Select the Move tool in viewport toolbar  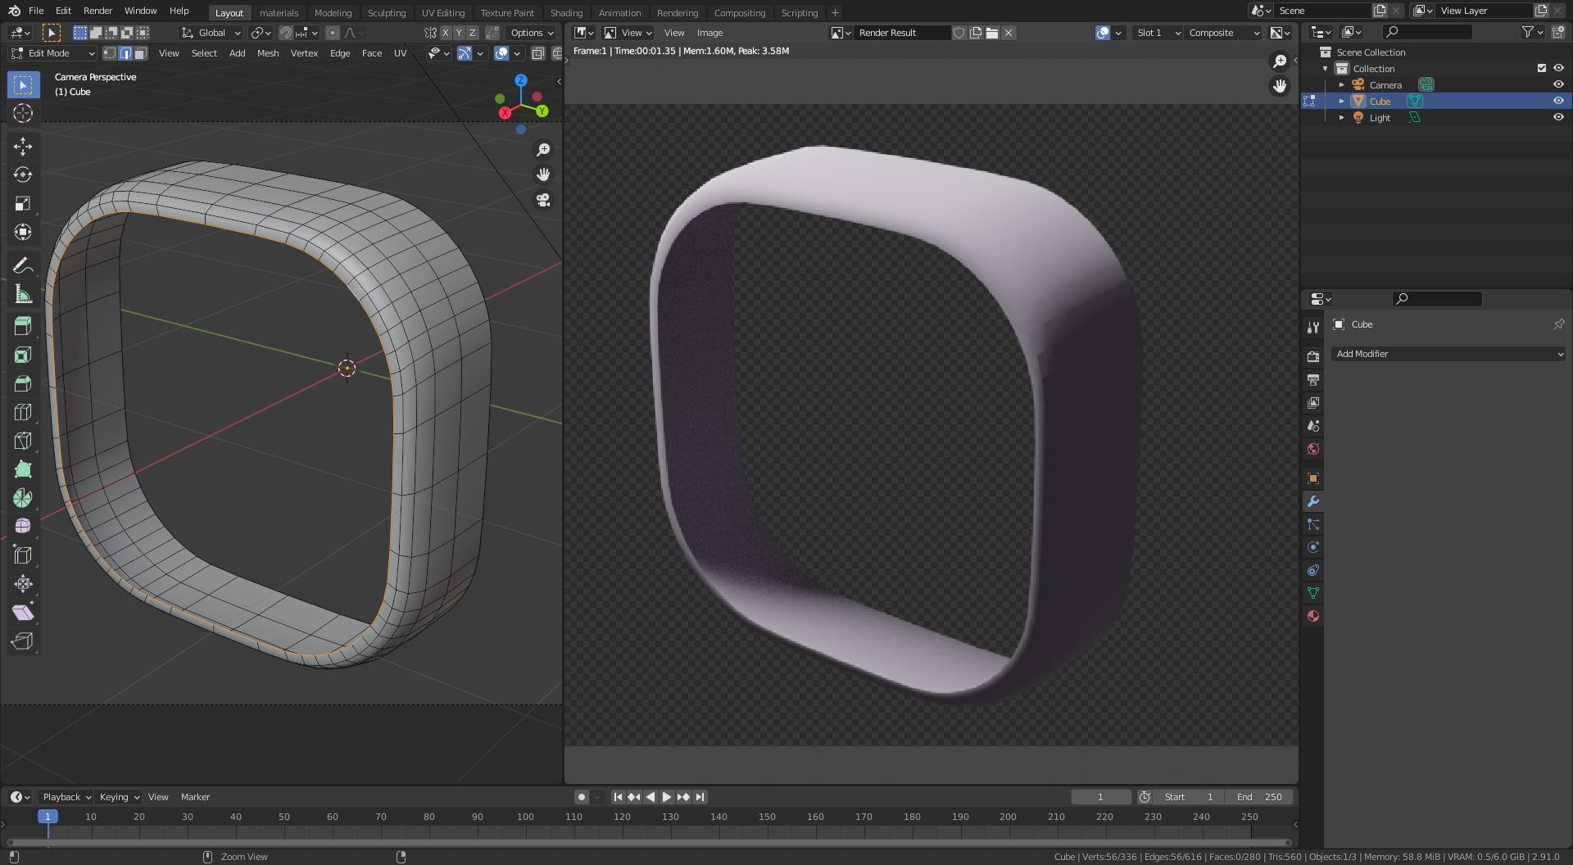(x=23, y=146)
